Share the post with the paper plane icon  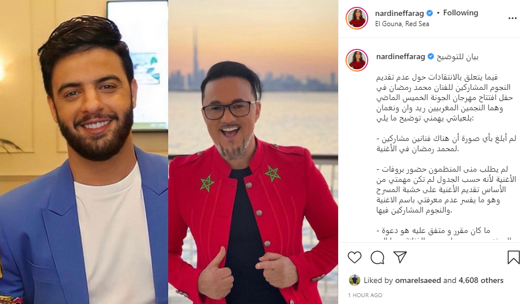pyautogui.click(x=400, y=257)
